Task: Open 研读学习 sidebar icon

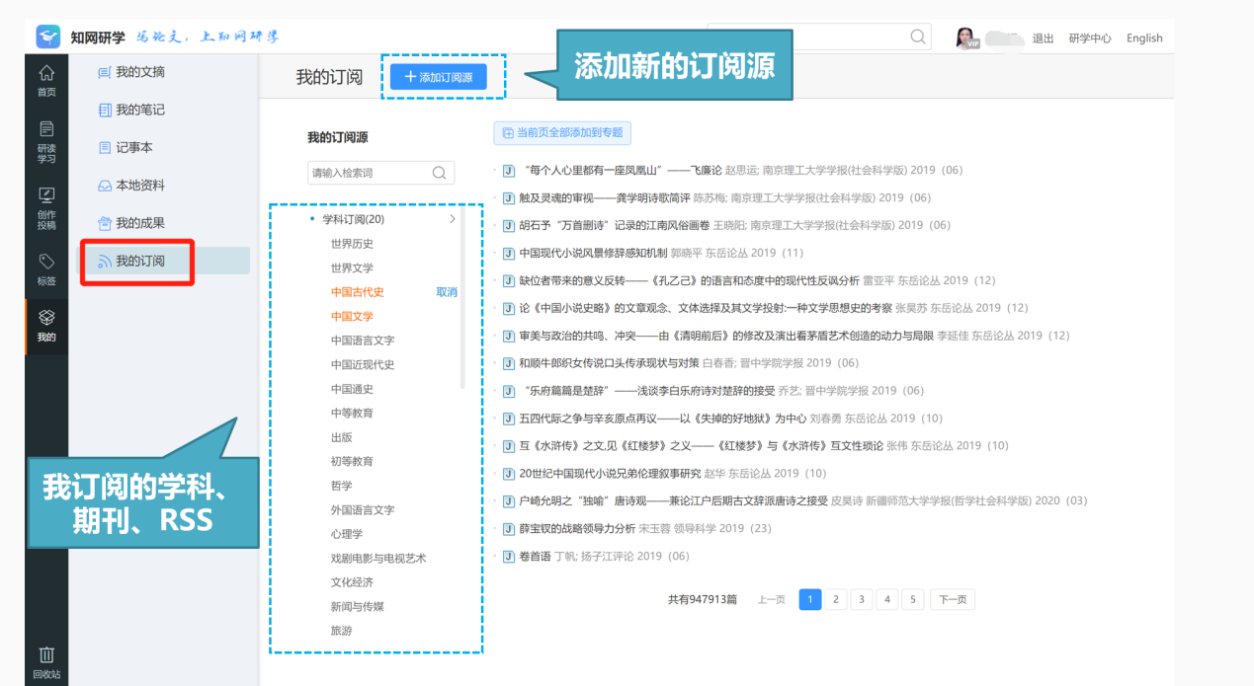Action: (46, 142)
